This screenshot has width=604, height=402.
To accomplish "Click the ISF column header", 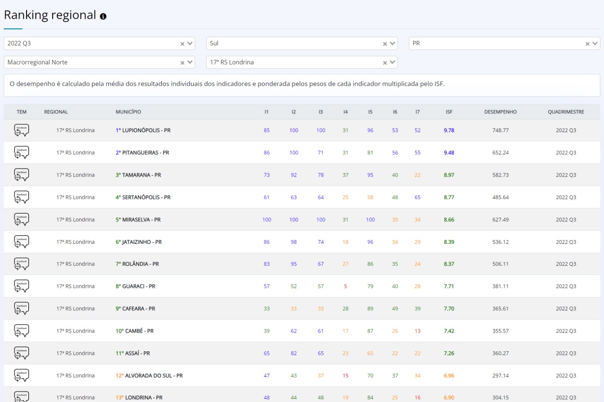I will click(449, 112).
